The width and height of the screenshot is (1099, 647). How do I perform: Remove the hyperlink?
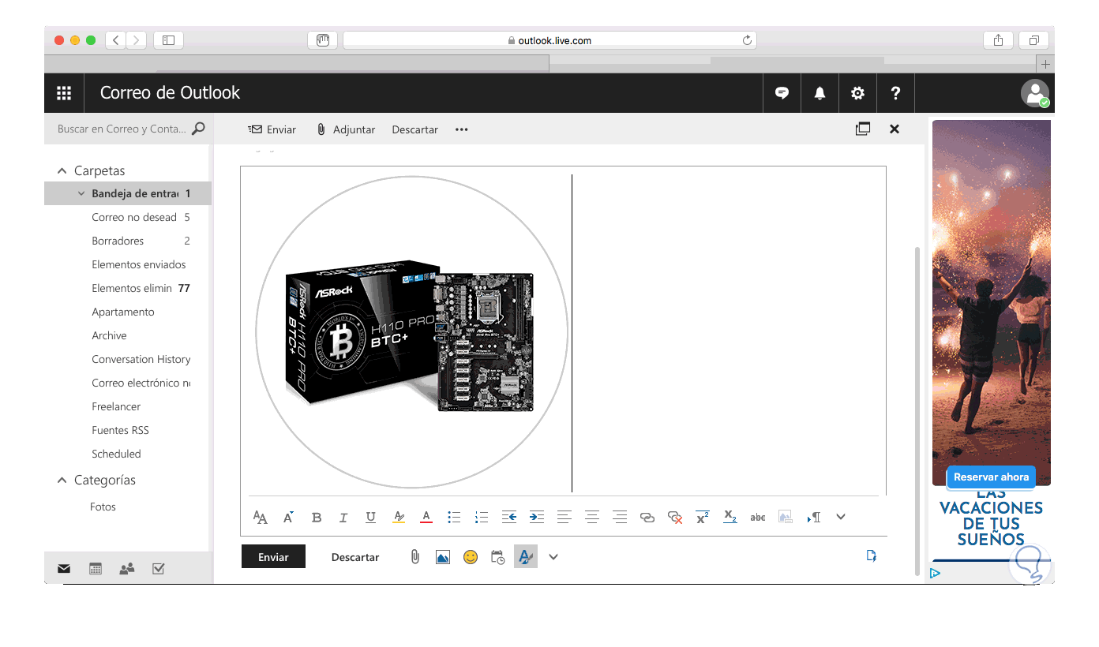(675, 518)
